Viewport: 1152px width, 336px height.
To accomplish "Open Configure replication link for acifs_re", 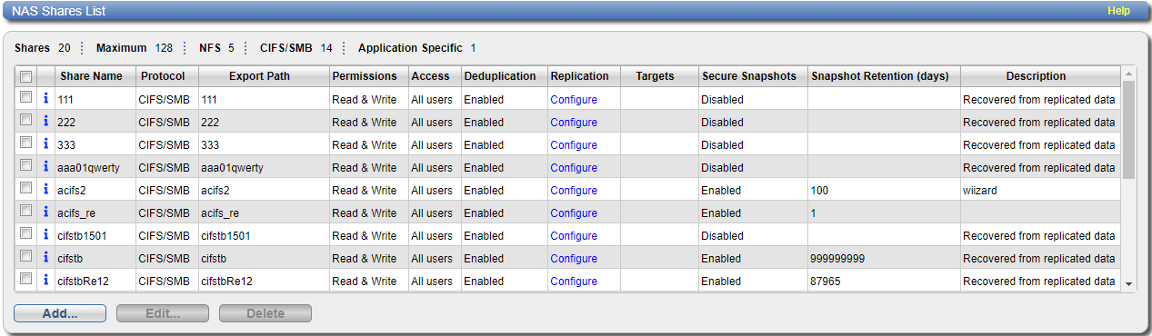I will coord(574,213).
